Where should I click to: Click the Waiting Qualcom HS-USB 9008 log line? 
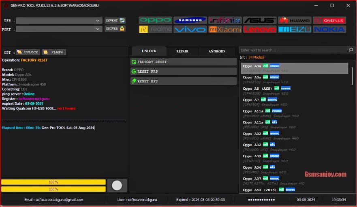click(x=38, y=108)
